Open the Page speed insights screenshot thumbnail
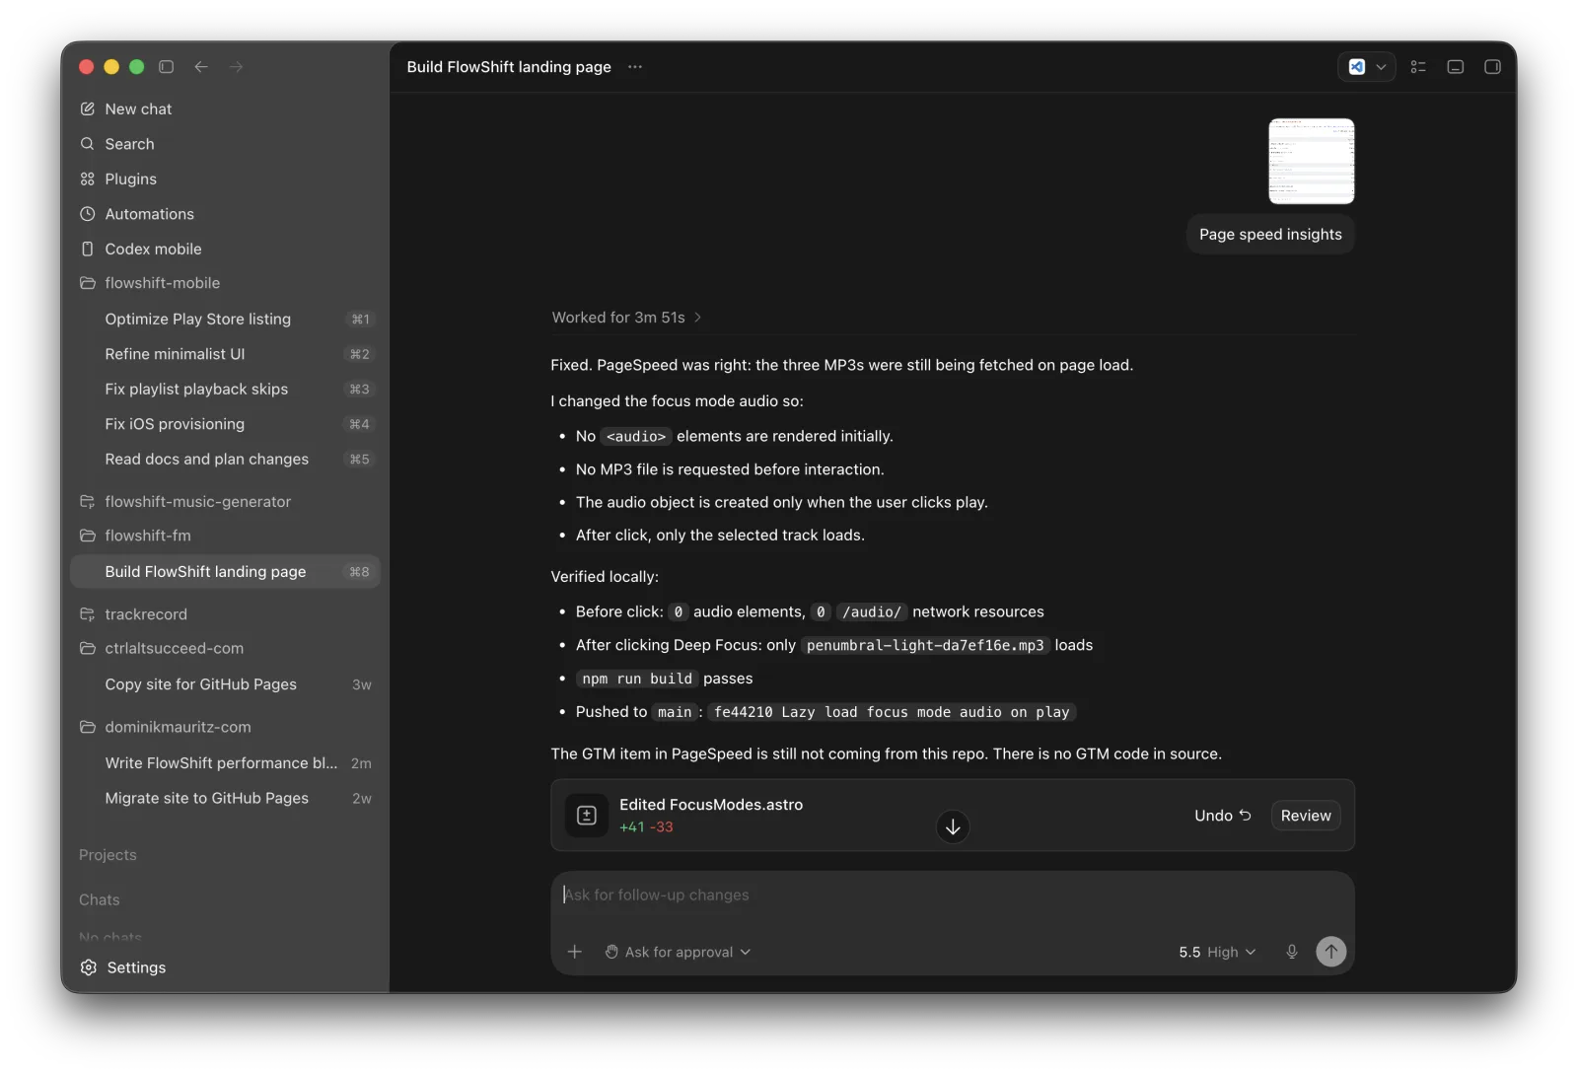Image resolution: width=1578 pixels, height=1074 pixels. (1312, 161)
